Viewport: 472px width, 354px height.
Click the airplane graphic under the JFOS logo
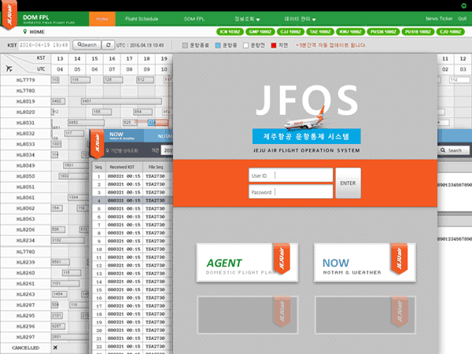coord(307,120)
